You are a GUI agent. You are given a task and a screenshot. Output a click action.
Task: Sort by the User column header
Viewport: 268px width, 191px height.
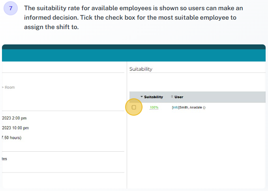coord(177,97)
